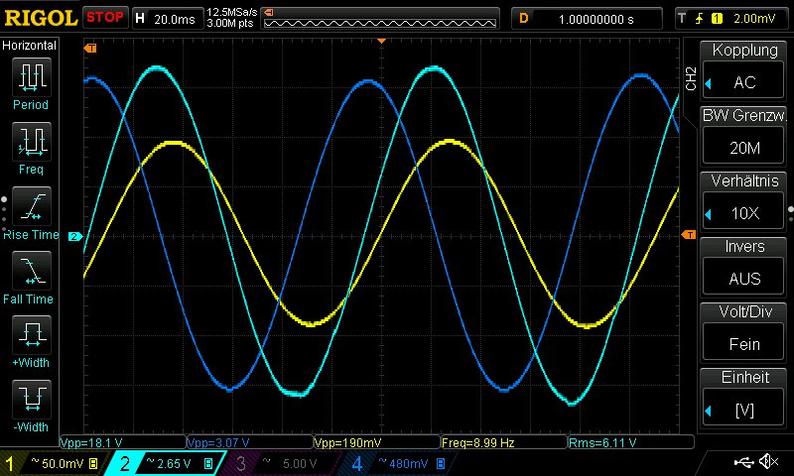The image size is (794, 476).
Task: Click the 3.00M pts memory depth text
Action: pyautogui.click(x=230, y=23)
